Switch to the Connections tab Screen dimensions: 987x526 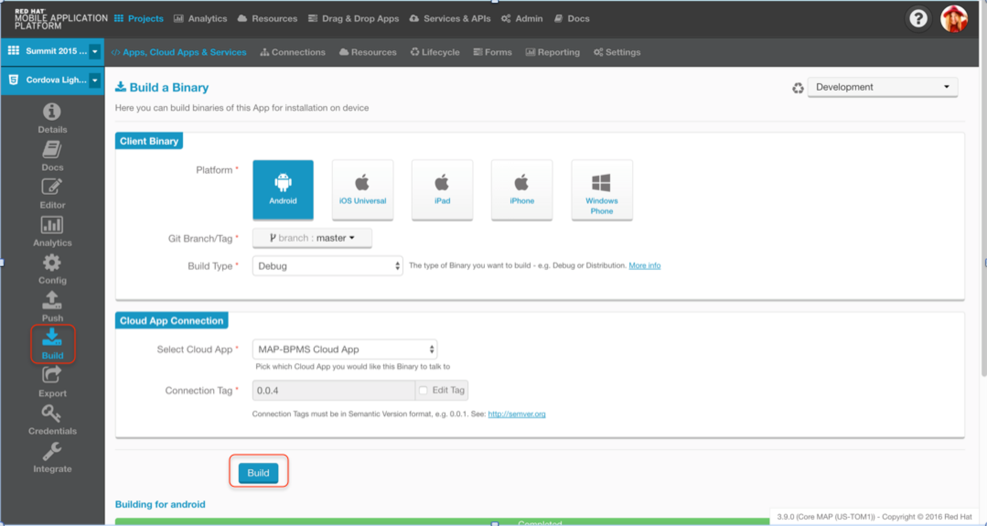click(293, 52)
